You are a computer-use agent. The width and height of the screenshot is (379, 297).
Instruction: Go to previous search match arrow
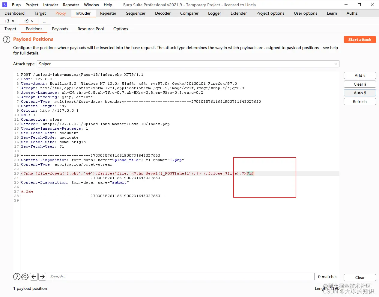34,277
